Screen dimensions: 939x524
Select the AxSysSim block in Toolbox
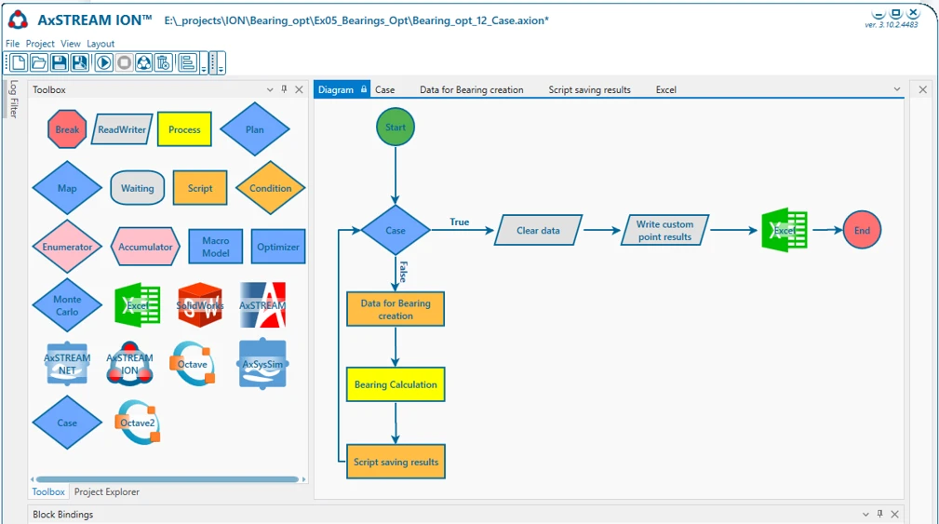(262, 364)
